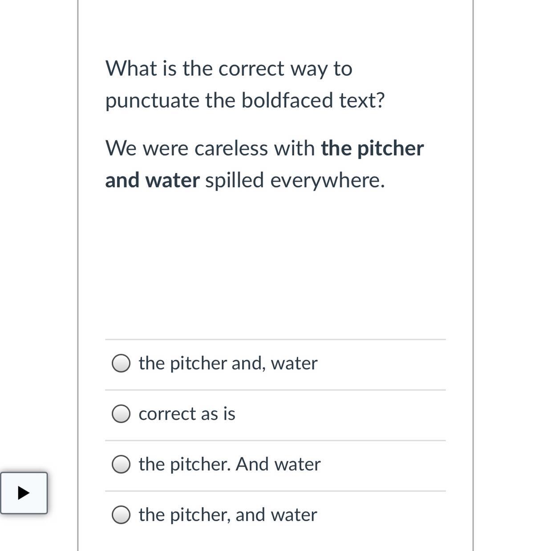
Task: Click the answer text 'the pitcher, and water'
Action: click(227, 515)
